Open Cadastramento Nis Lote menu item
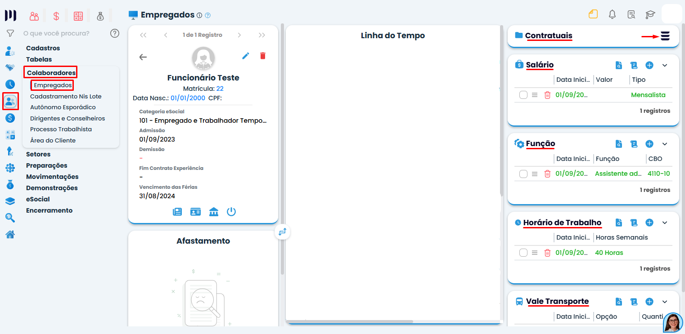 (x=66, y=96)
